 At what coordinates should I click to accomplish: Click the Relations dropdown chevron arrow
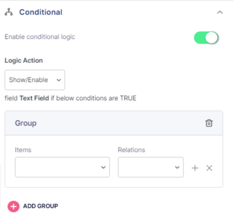point(177,168)
